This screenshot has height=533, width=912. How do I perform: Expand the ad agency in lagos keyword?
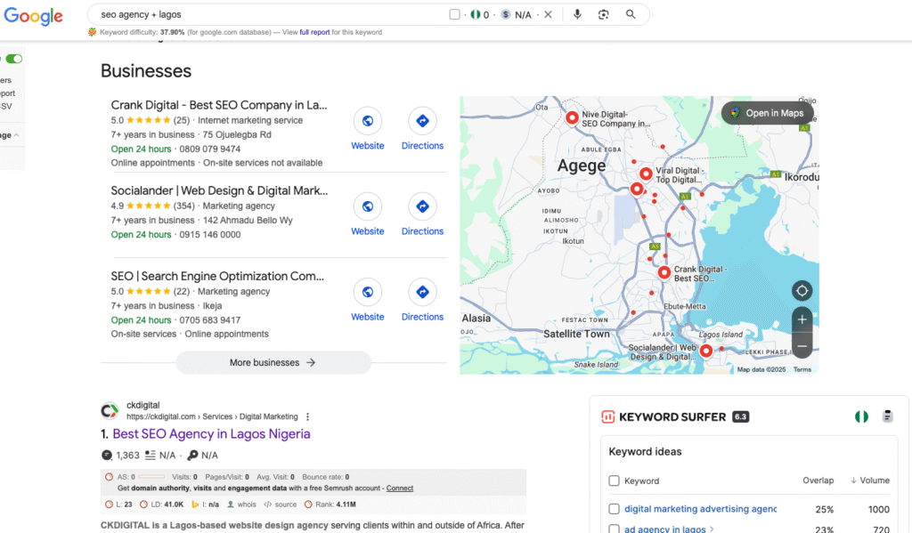point(712,529)
